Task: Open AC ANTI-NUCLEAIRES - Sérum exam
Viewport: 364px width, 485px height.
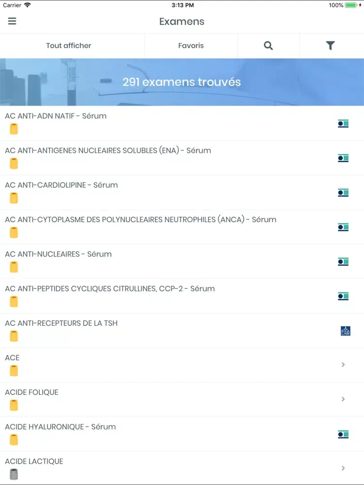Action: pos(58,254)
